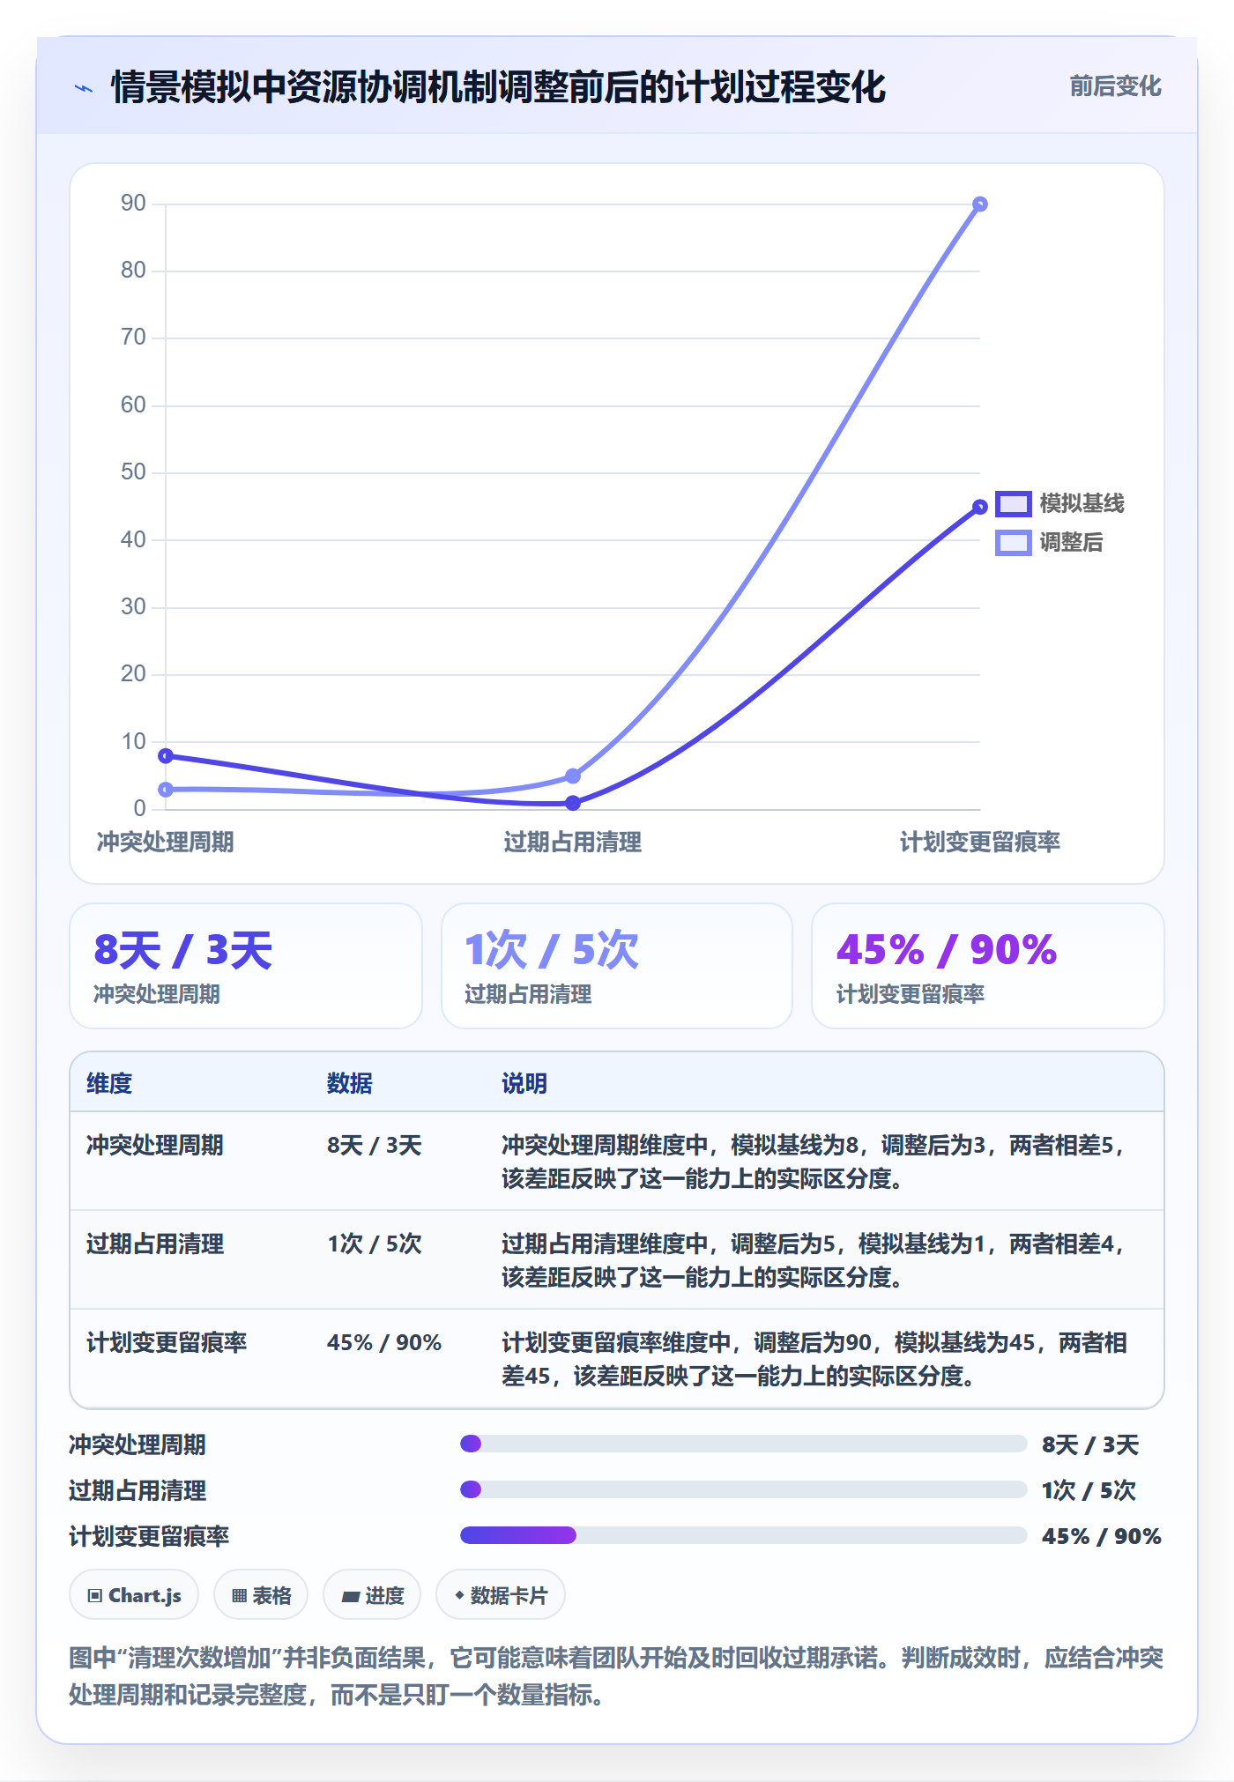Click the 调整后 data point at 90
Image resolution: width=1234 pixels, height=1782 pixels.
point(979,204)
